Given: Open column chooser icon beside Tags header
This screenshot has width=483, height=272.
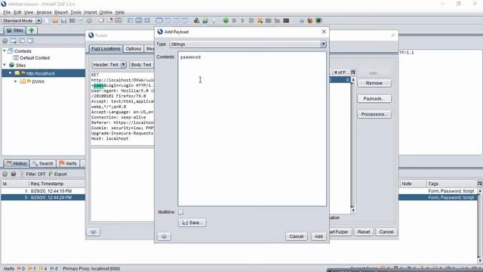Looking at the screenshot, I should point(480,184).
